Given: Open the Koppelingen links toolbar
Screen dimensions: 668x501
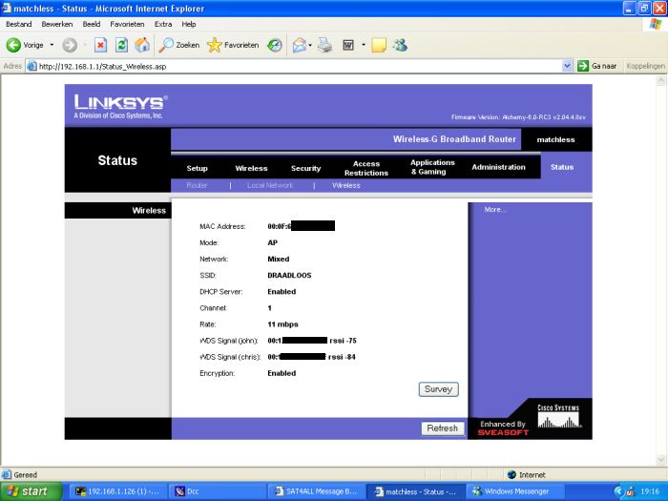Looking at the screenshot, I should pyautogui.click(x=645, y=66).
